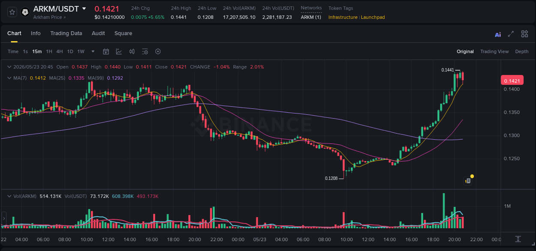Select the 1s interval
Screen dimensions: 536x251
tap(25, 51)
